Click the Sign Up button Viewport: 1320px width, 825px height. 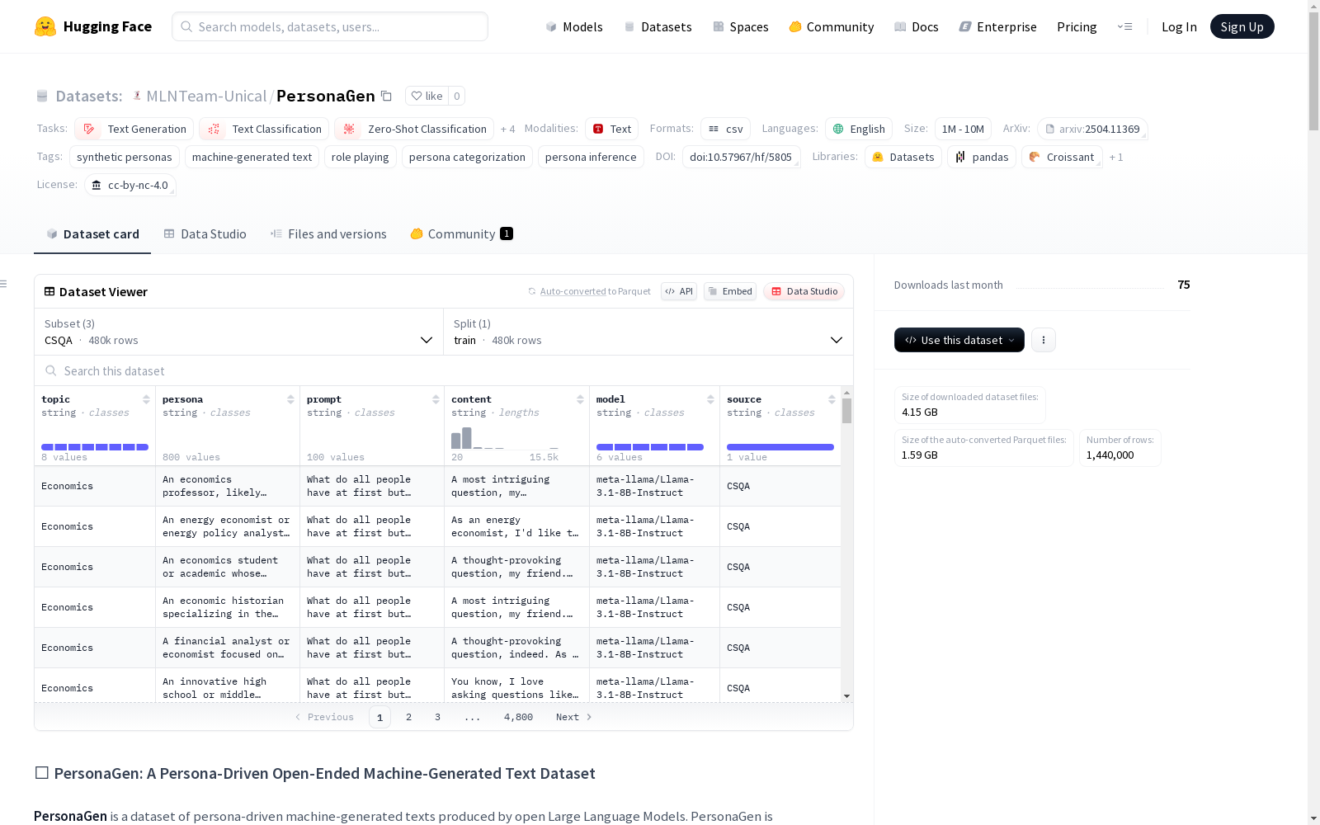pyautogui.click(x=1242, y=26)
